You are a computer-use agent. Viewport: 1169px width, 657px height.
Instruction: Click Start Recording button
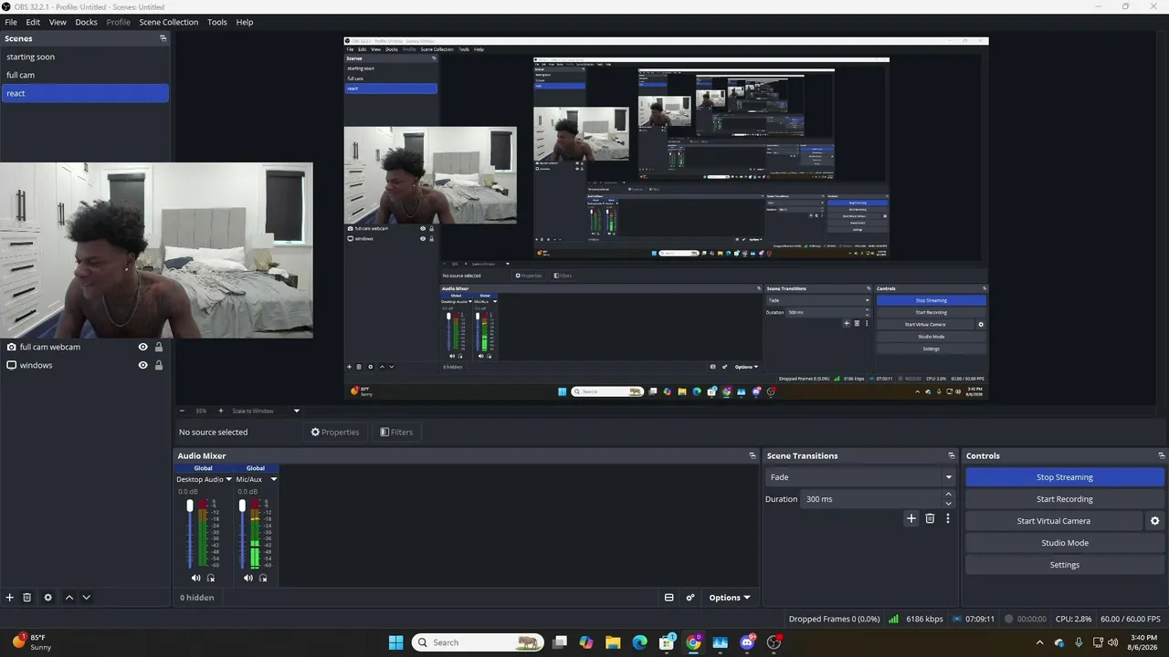click(1065, 499)
